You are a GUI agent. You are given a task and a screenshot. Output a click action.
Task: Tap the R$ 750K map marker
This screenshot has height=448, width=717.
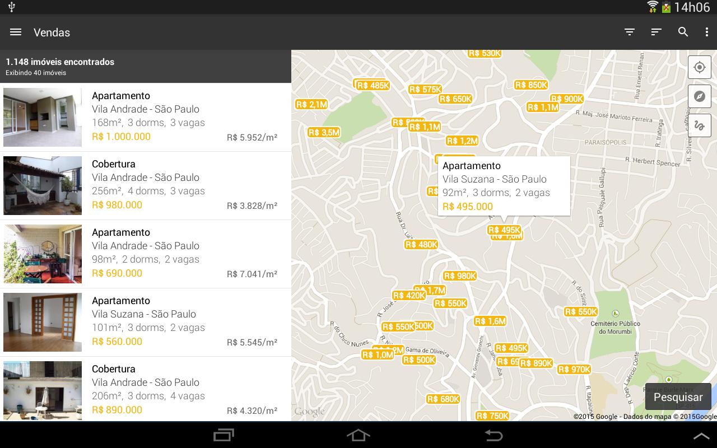(x=492, y=416)
